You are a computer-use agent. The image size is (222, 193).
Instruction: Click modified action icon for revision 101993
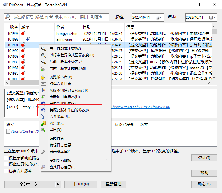(23, 33)
